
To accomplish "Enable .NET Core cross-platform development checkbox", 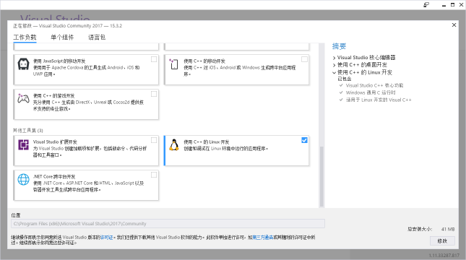I will [x=154, y=175].
